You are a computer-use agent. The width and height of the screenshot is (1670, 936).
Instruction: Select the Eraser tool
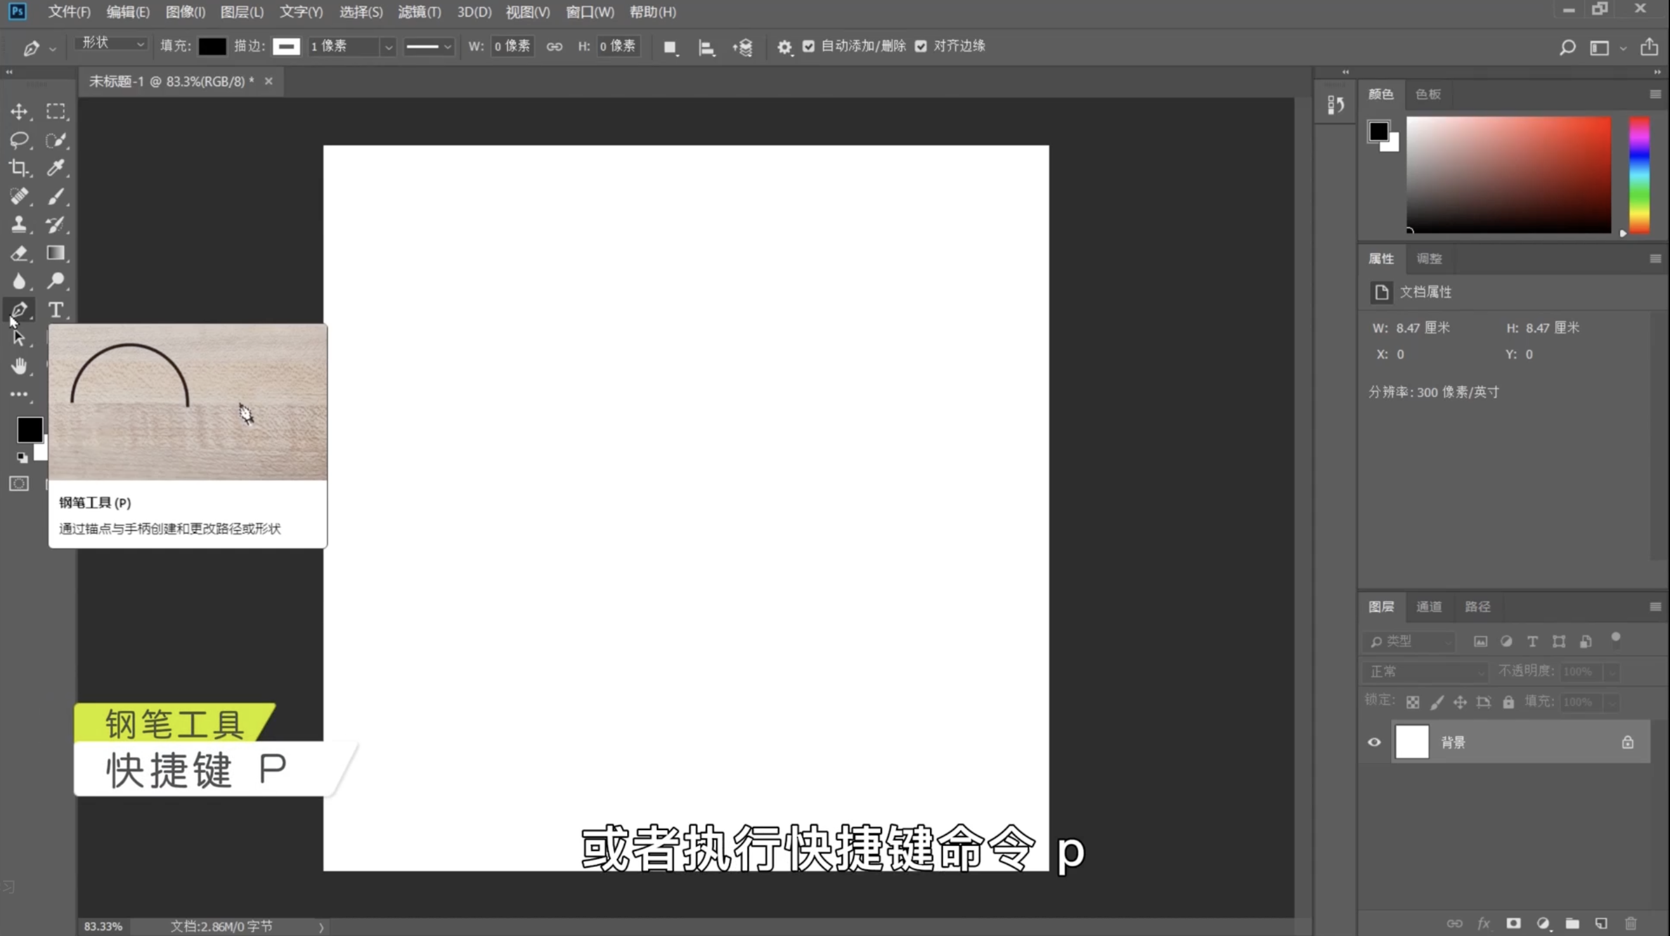tap(19, 254)
